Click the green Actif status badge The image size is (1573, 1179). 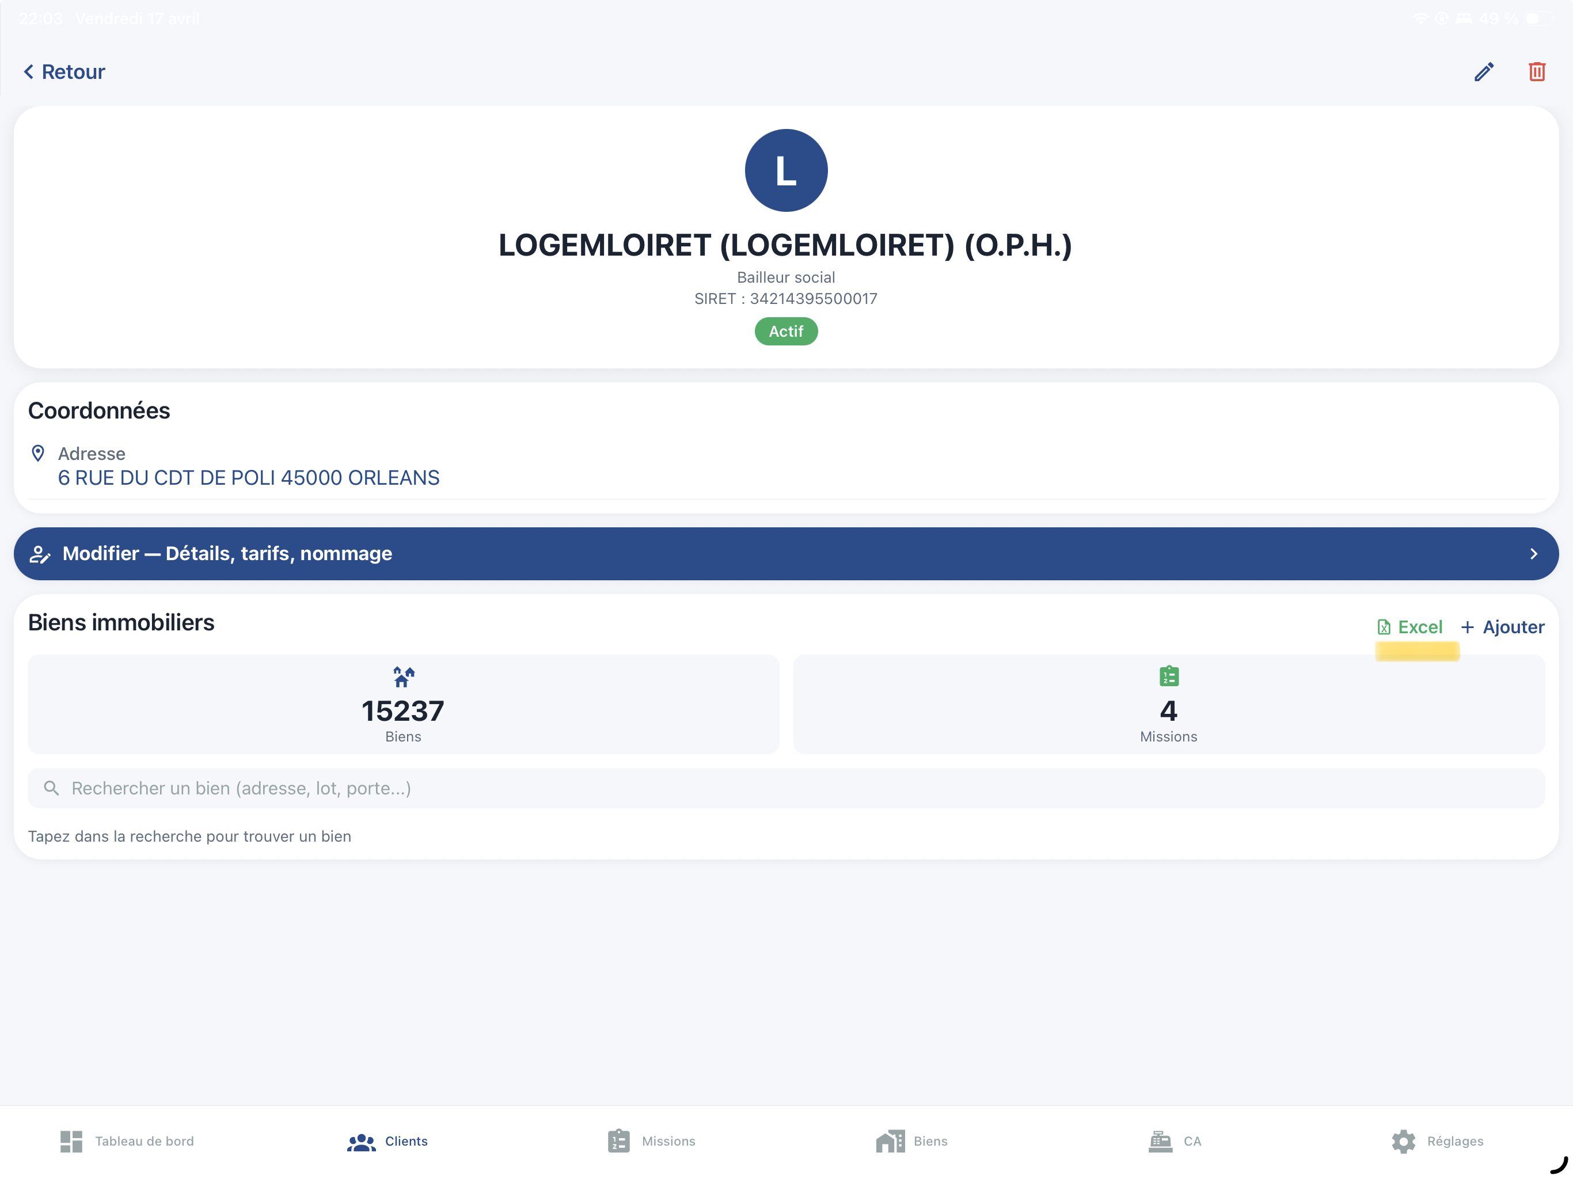(x=785, y=330)
